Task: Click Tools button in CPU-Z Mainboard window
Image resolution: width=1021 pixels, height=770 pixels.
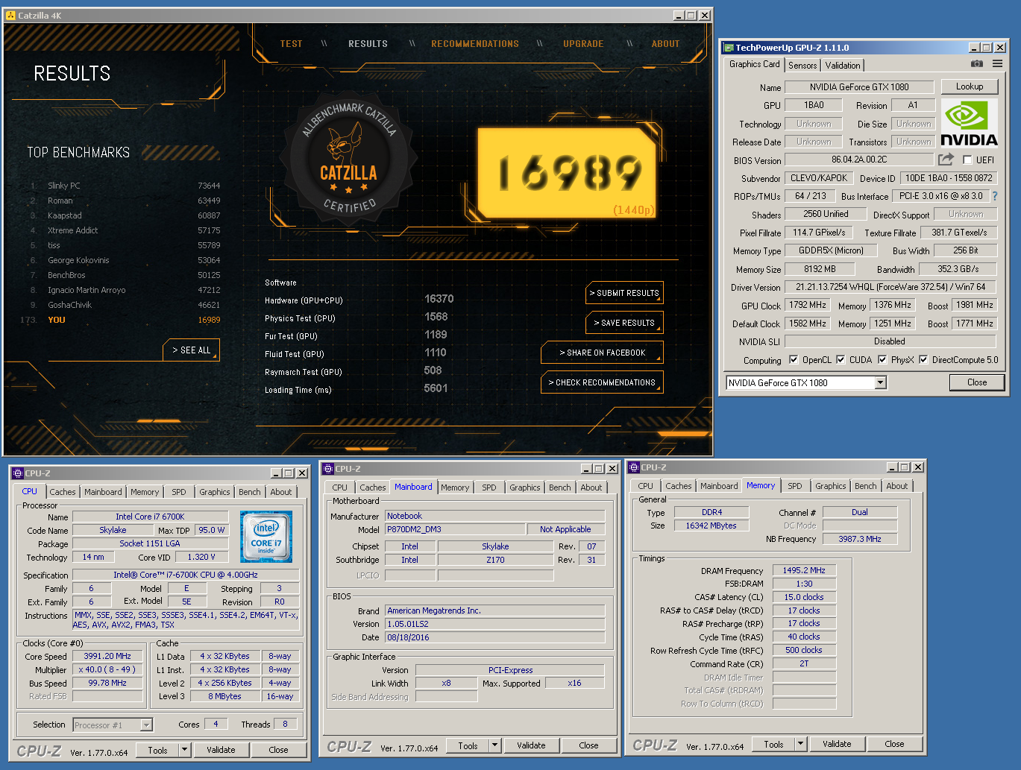Action: pyautogui.click(x=468, y=745)
